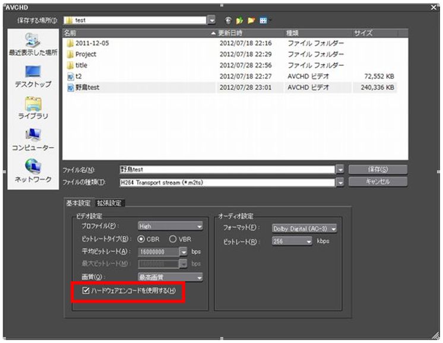Open デスクトップ in sidebar
The width and height of the screenshot is (443, 343).
[x=33, y=76]
